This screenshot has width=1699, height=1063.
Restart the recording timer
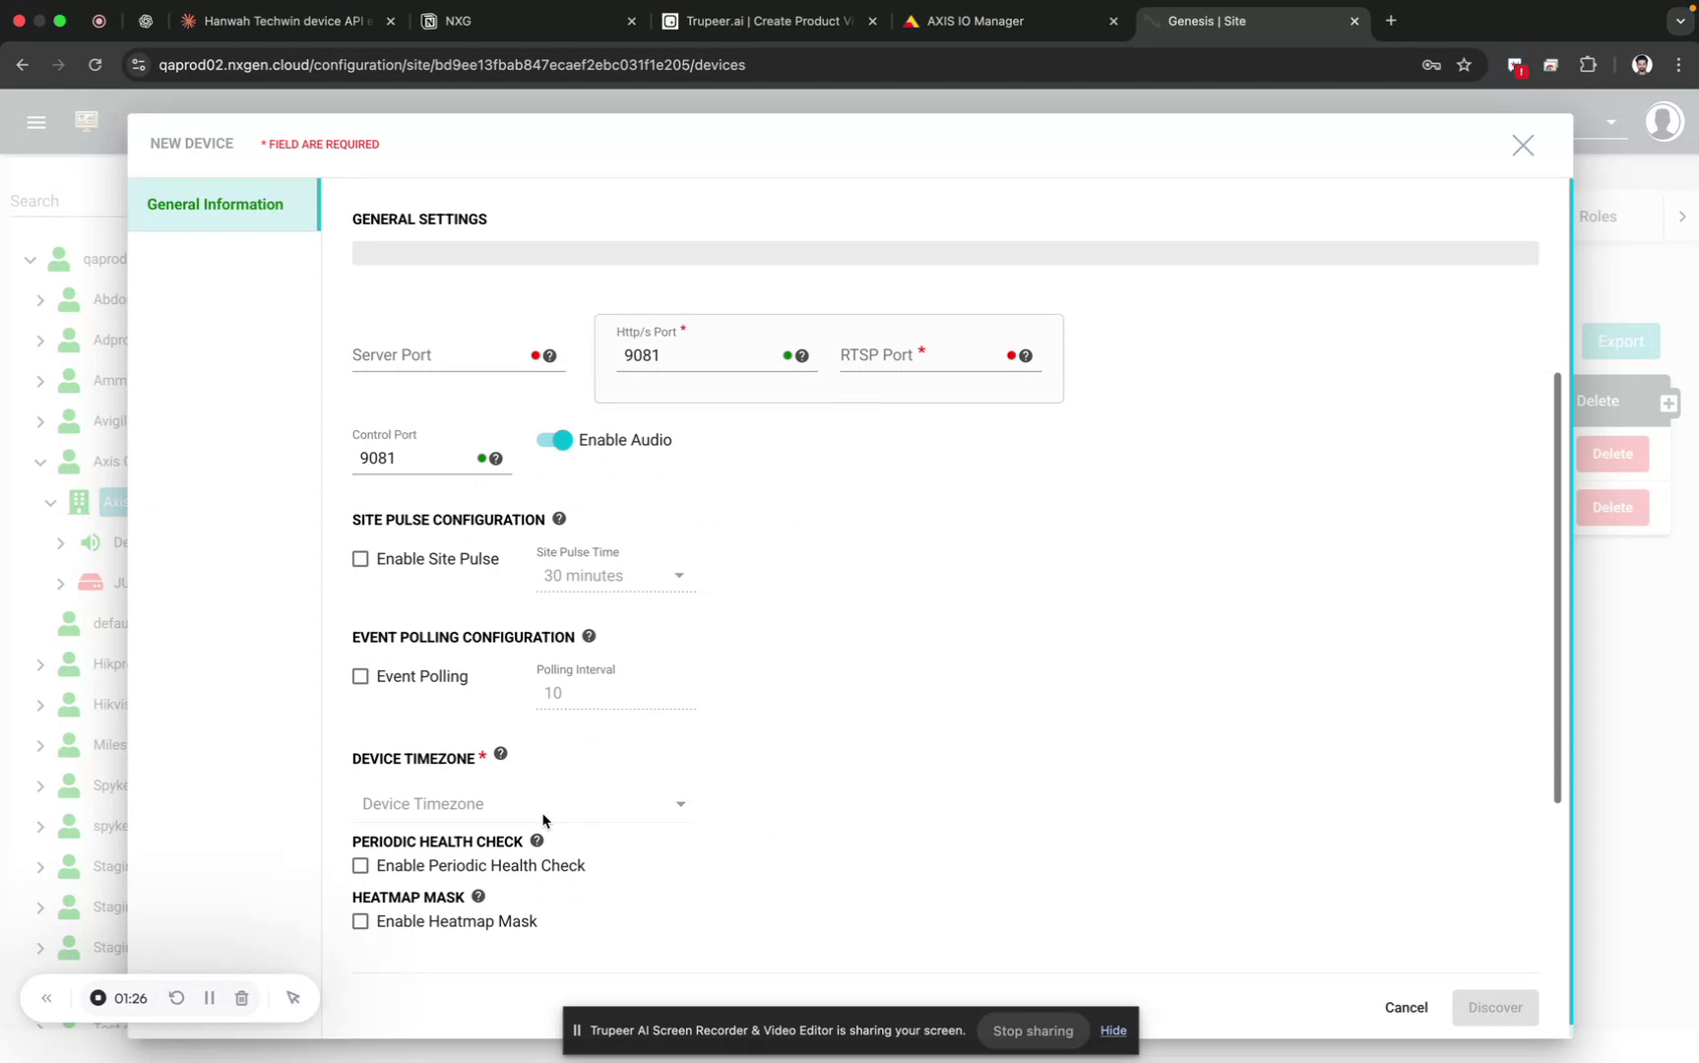(x=176, y=997)
